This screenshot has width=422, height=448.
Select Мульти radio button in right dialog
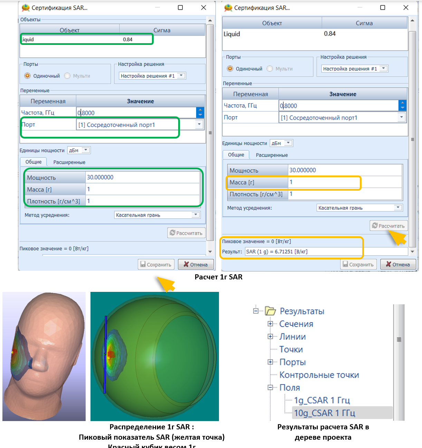270,69
